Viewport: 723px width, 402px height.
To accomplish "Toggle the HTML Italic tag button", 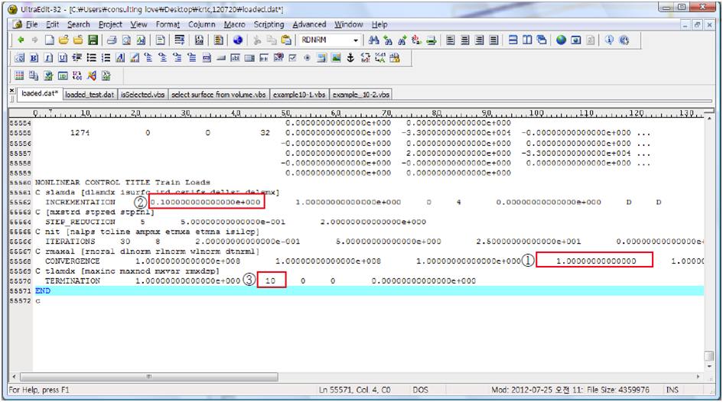I will pyautogui.click(x=48, y=58).
